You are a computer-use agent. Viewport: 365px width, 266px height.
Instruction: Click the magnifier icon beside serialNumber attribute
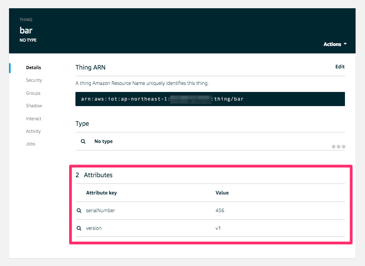coord(79,210)
